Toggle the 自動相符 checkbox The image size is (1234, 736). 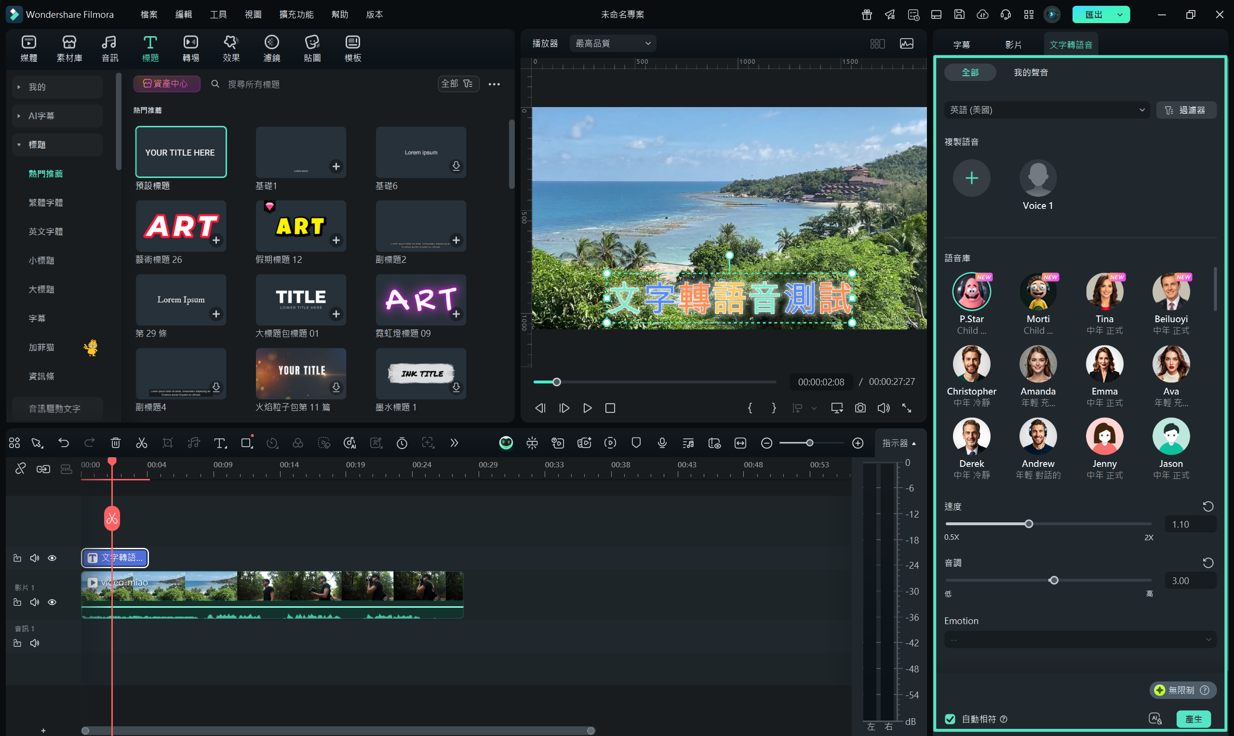(950, 719)
